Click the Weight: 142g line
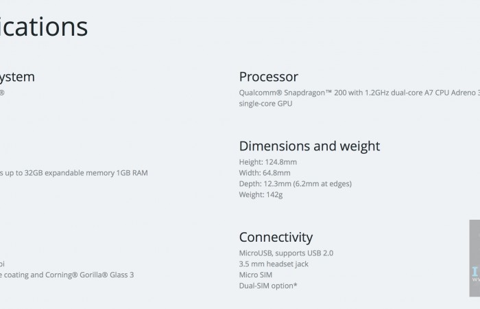Screen dimensions: 480x309 click(x=261, y=195)
